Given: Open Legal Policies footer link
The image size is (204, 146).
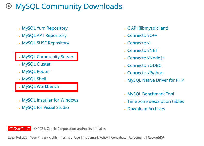Looking at the screenshot, I should coord(18,138).
